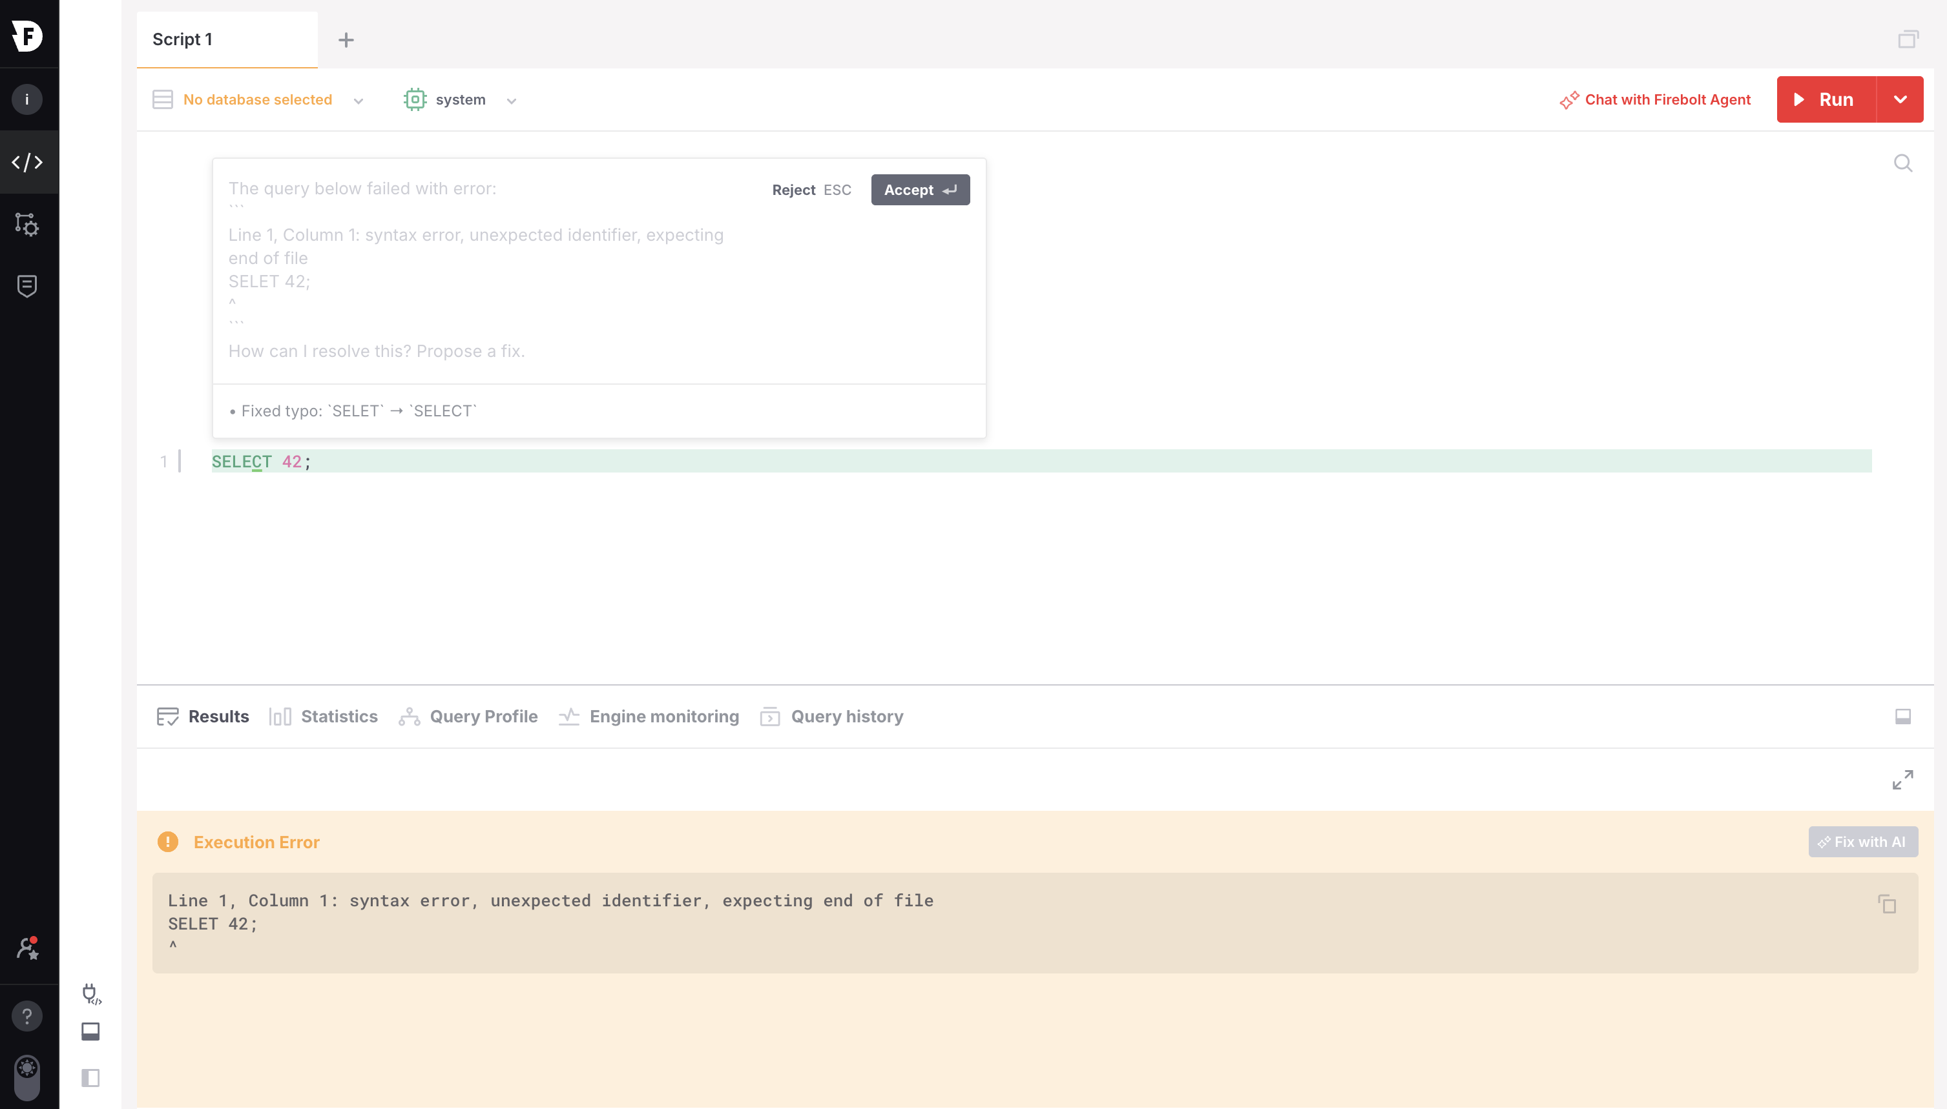Open the No database selected dropdown
This screenshot has height=1109, width=1947.
pyautogui.click(x=258, y=100)
